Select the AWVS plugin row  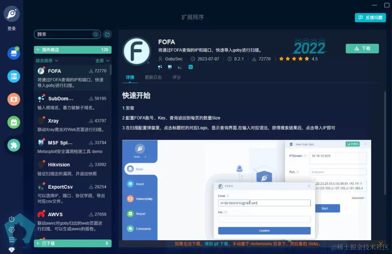click(72, 221)
